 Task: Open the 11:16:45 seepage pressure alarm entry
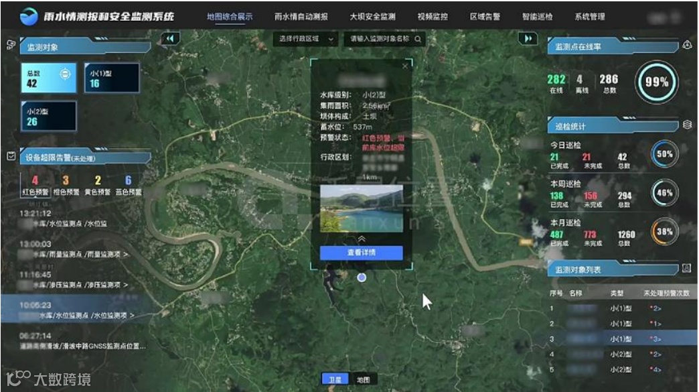click(x=76, y=279)
